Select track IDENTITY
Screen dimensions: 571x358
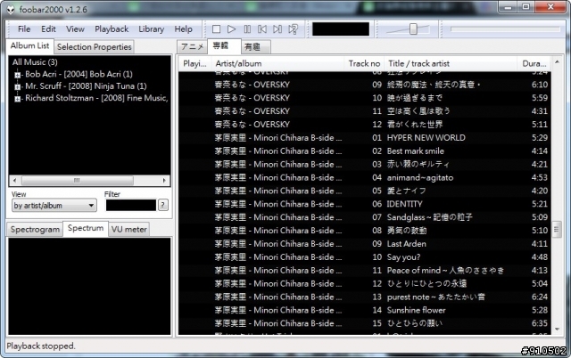[365, 204]
